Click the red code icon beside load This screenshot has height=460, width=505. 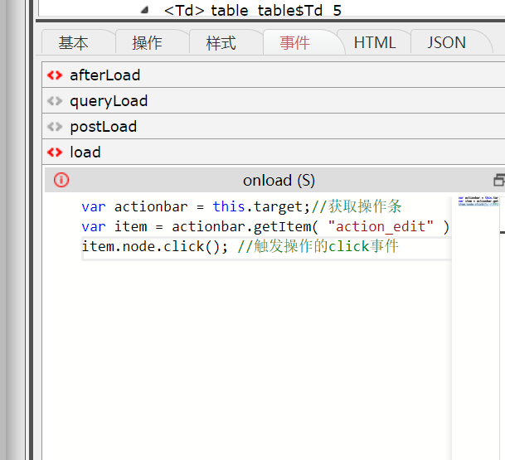(55, 153)
